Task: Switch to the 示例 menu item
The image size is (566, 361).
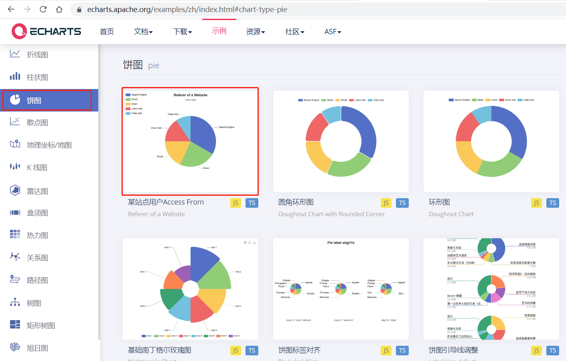Action: coord(219,31)
